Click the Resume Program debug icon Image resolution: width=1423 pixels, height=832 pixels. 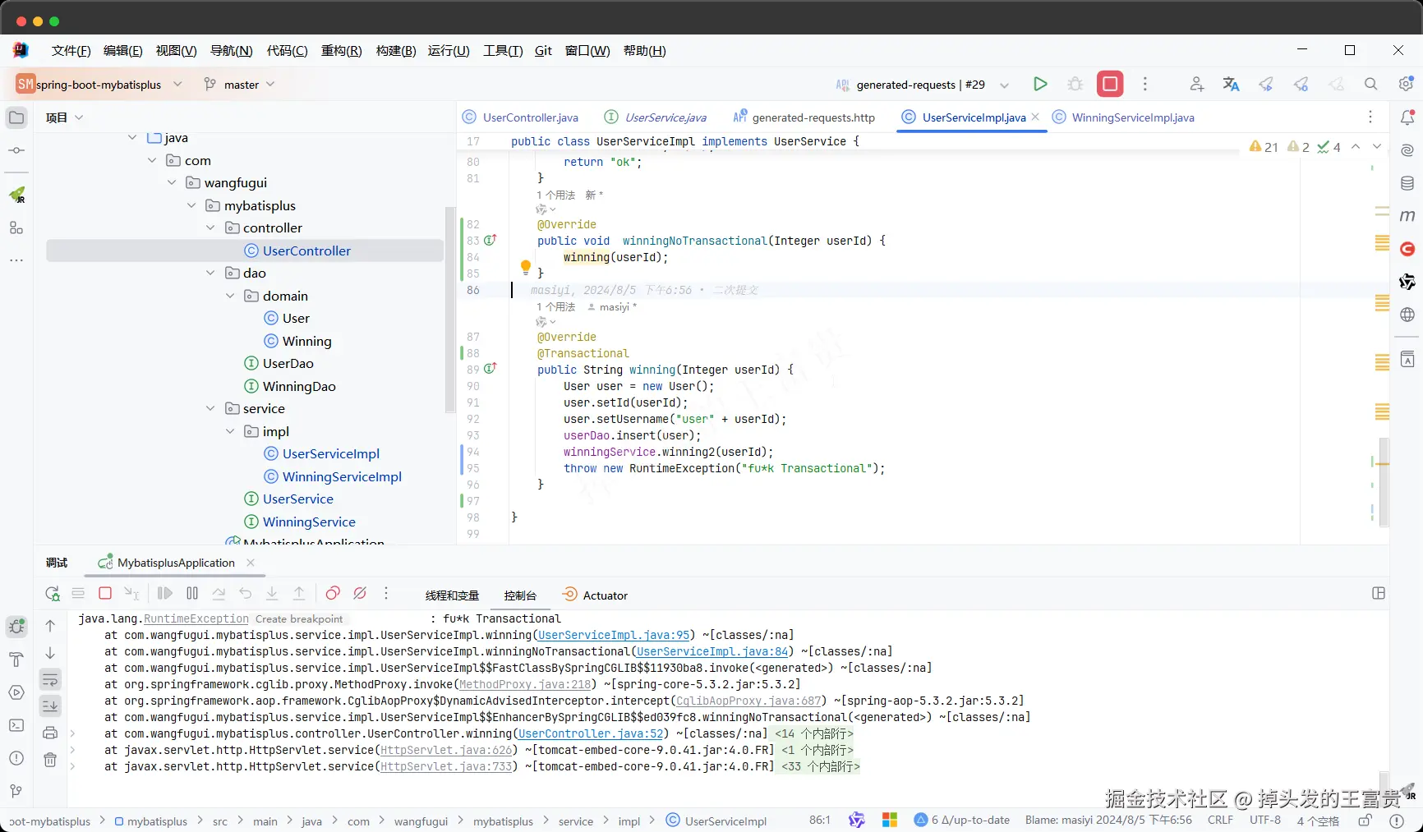(x=165, y=593)
